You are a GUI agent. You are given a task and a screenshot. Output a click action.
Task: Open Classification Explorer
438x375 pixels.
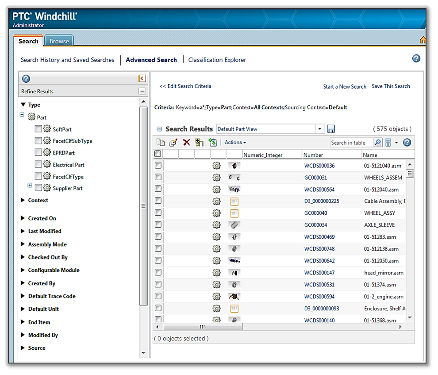[217, 60]
